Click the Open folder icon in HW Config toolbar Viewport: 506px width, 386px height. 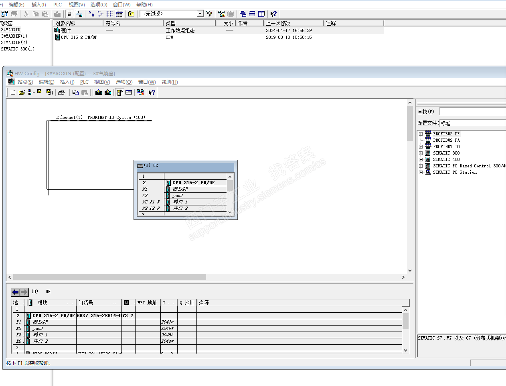[22, 92]
